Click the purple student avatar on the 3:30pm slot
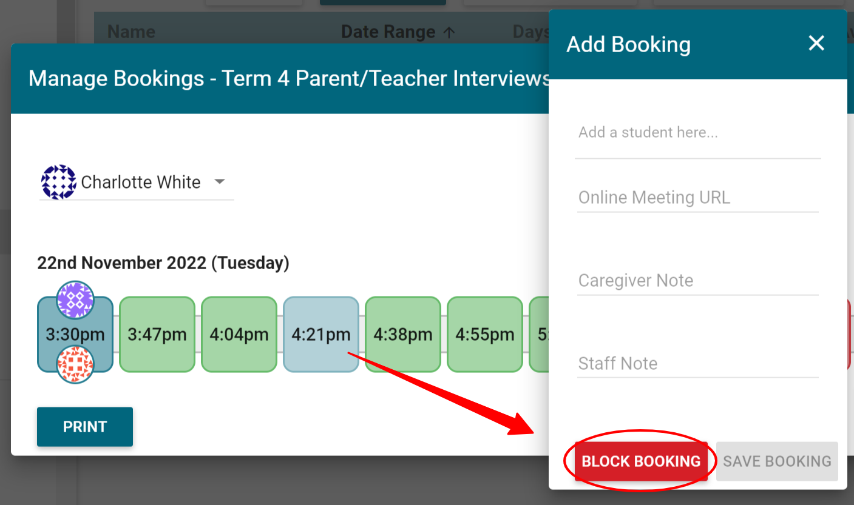 click(x=75, y=299)
